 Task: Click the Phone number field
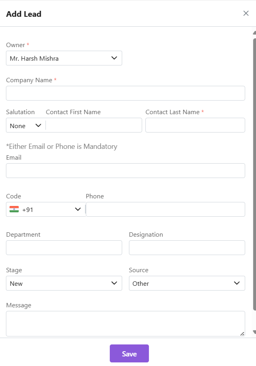(165, 209)
